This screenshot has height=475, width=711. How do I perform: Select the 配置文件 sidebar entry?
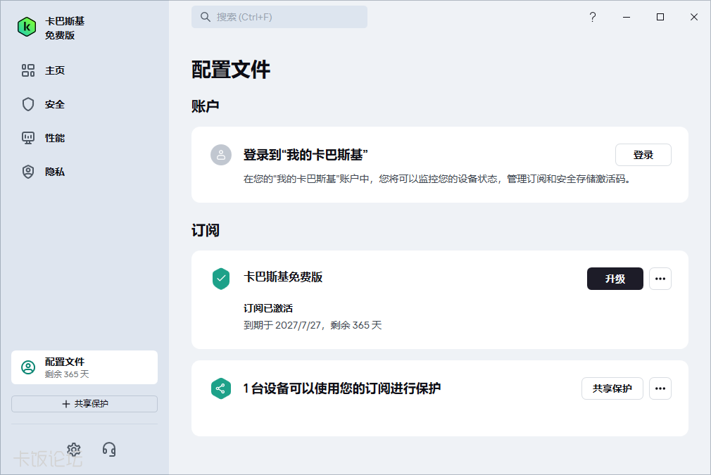[x=84, y=367]
